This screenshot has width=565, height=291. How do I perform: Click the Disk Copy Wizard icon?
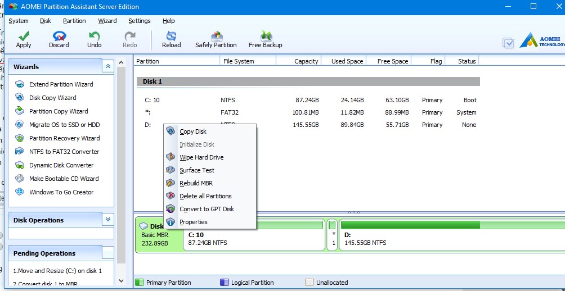point(20,98)
